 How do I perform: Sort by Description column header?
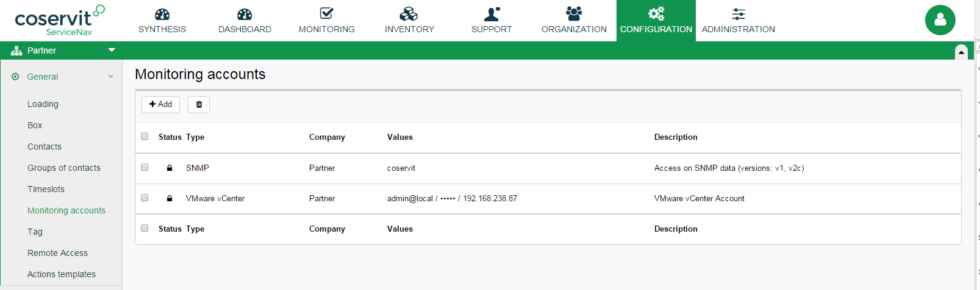tap(676, 137)
